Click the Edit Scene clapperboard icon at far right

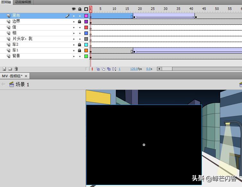(240, 84)
